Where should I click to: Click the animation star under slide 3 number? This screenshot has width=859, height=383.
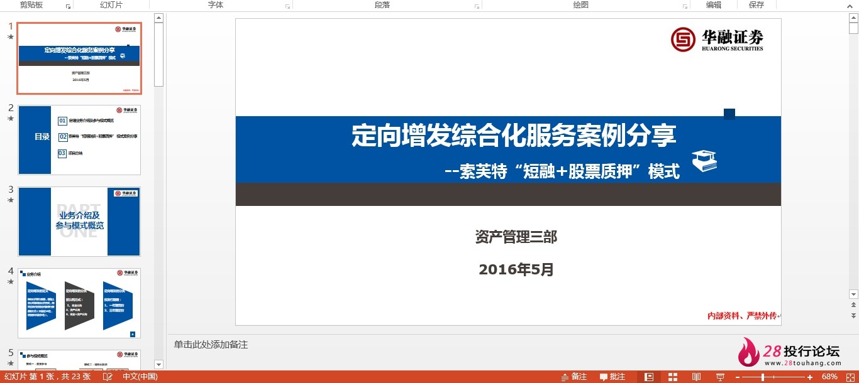tap(10, 200)
